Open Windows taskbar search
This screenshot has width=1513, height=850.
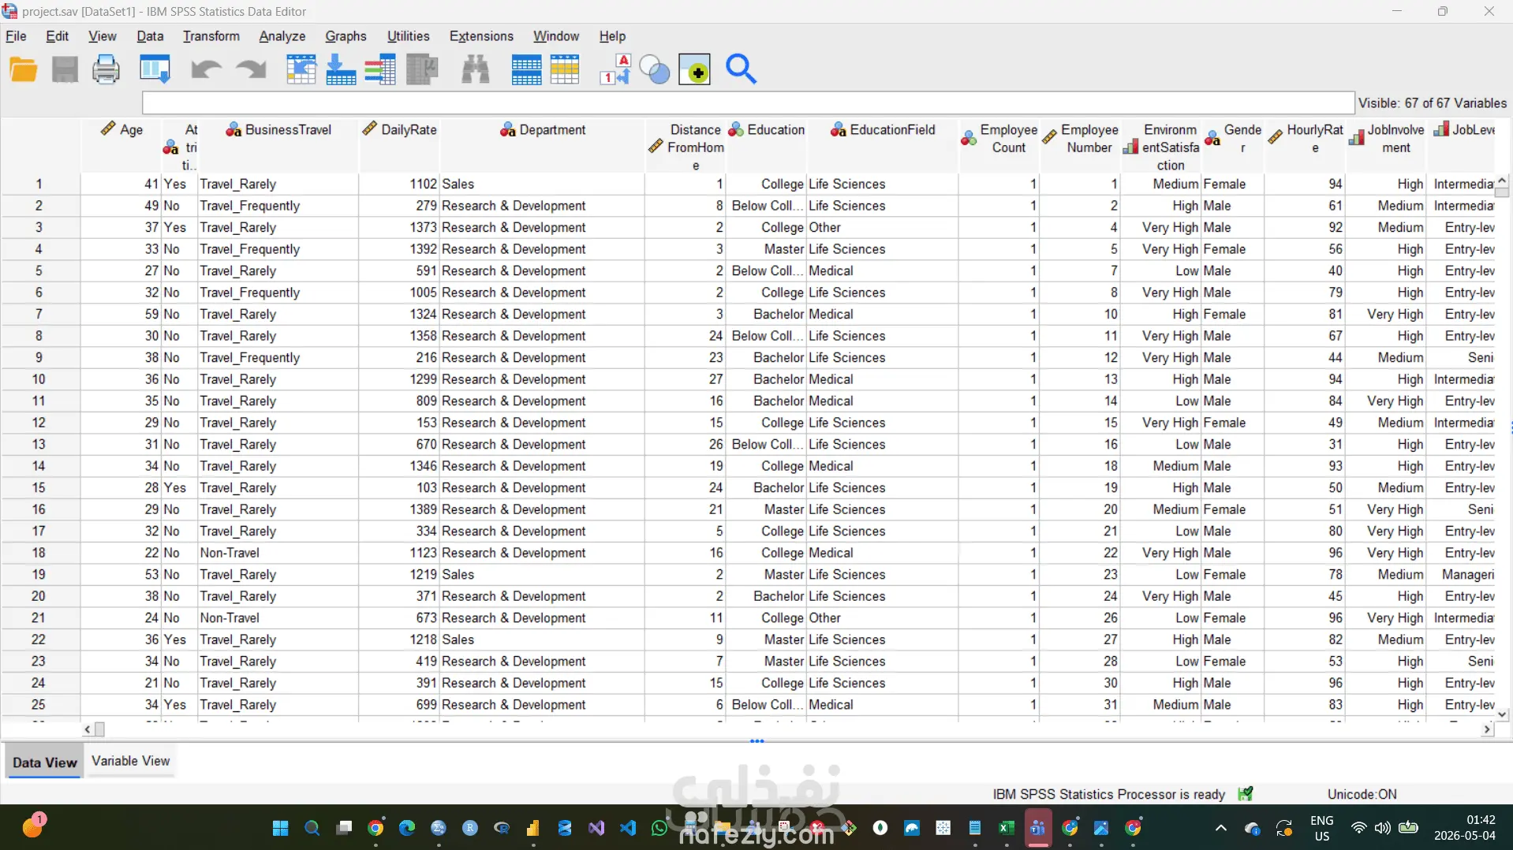312,828
